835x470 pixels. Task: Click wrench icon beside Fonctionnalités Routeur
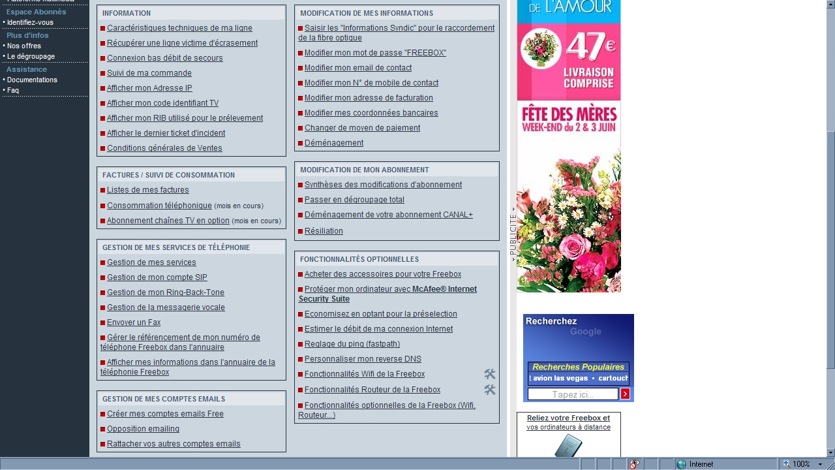pyautogui.click(x=489, y=390)
